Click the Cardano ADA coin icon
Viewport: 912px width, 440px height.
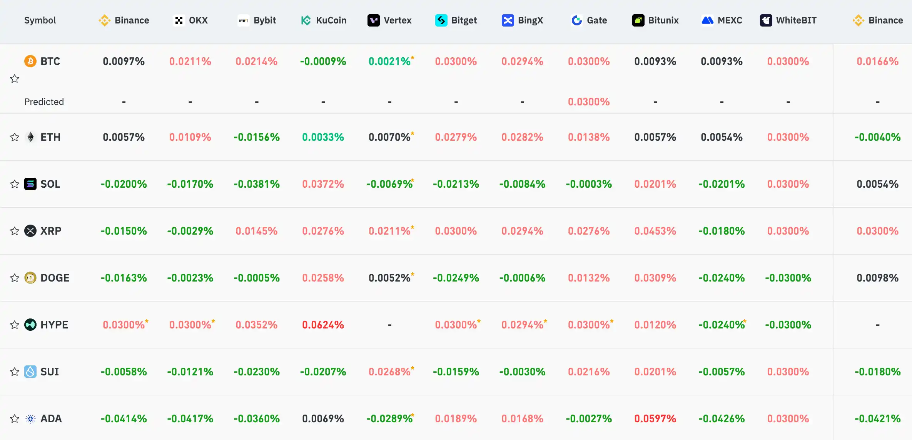[x=30, y=418]
